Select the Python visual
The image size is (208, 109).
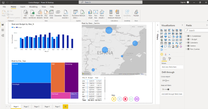[x=177, y=43]
